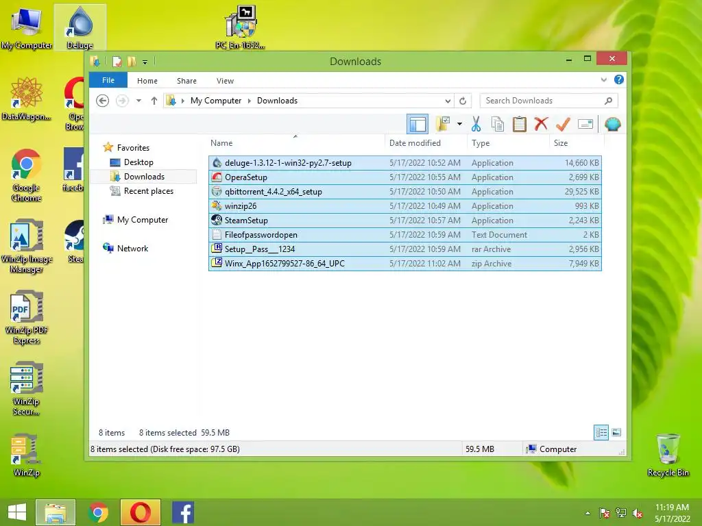Open the My Computer desktop icon
This screenshot has height=526, width=702.
[27, 27]
